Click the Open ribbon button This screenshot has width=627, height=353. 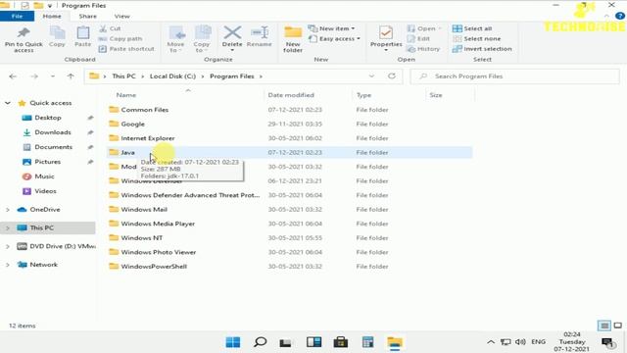tap(424, 28)
